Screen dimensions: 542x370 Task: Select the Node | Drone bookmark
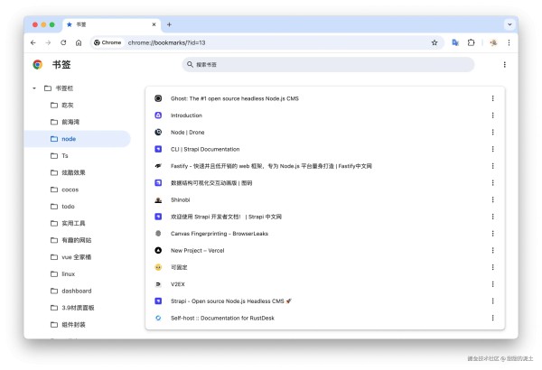tap(325, 133)
